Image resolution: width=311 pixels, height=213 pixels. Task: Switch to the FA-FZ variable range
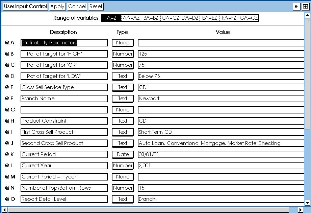pyautogui.click(x=229, y=18)
